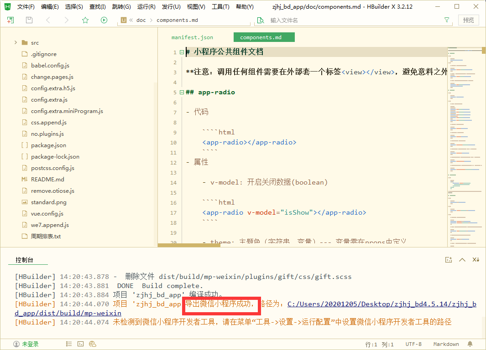Click the doc breadcrumb segment
Image resolution: width=486 pixels, height=350 pixels.
click(x=141, y=20)
